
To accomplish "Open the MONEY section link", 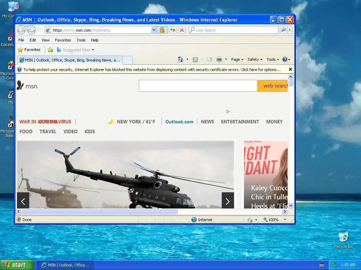I will tap(274, 122).
